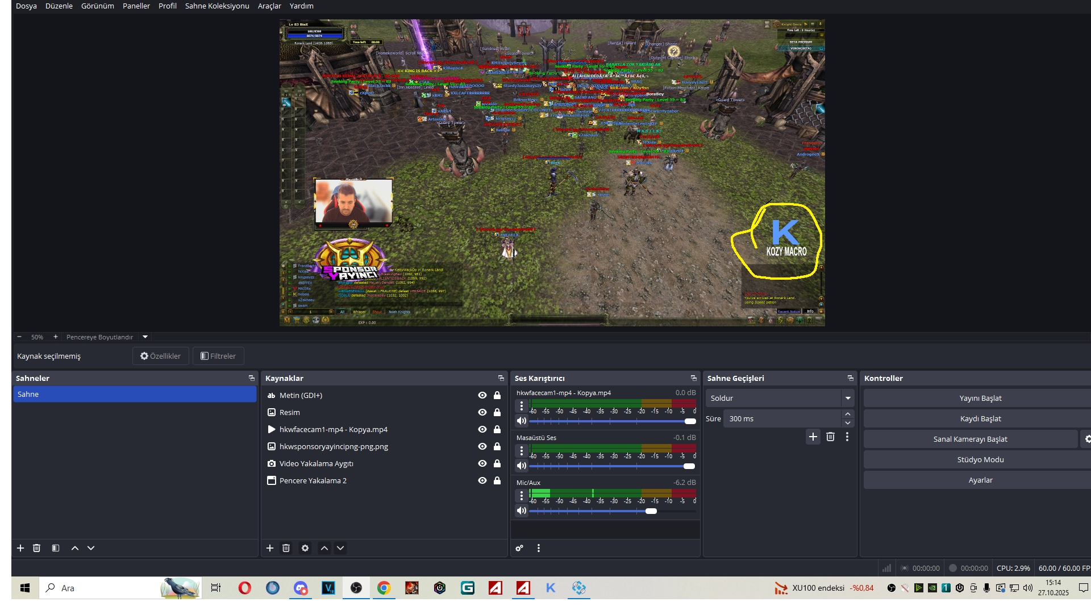The height and width of the screenshot is (614, 1091).
Task: Click Yayını Başlat button
Action: (x=980, y=398)
